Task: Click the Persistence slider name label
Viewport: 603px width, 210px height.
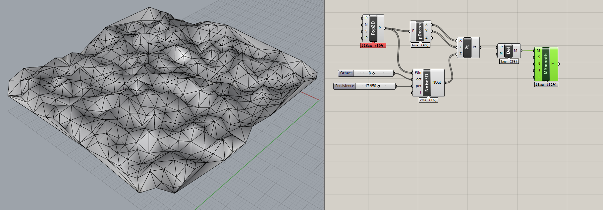Action: (345, 86)
